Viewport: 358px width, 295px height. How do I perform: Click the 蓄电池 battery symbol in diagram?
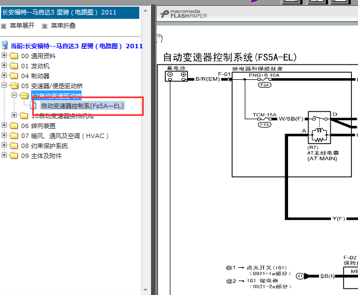tap(177, 76)
